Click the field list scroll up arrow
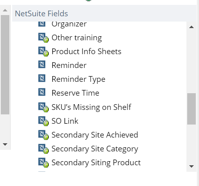Screen dimensions: 199x186 (x=191, y=27)
